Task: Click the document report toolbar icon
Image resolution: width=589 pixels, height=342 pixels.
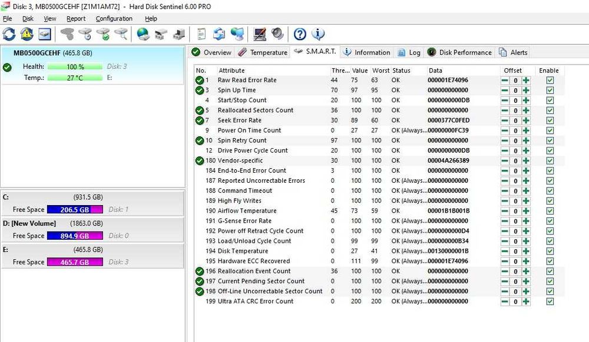Action: (x=201, y=34)
